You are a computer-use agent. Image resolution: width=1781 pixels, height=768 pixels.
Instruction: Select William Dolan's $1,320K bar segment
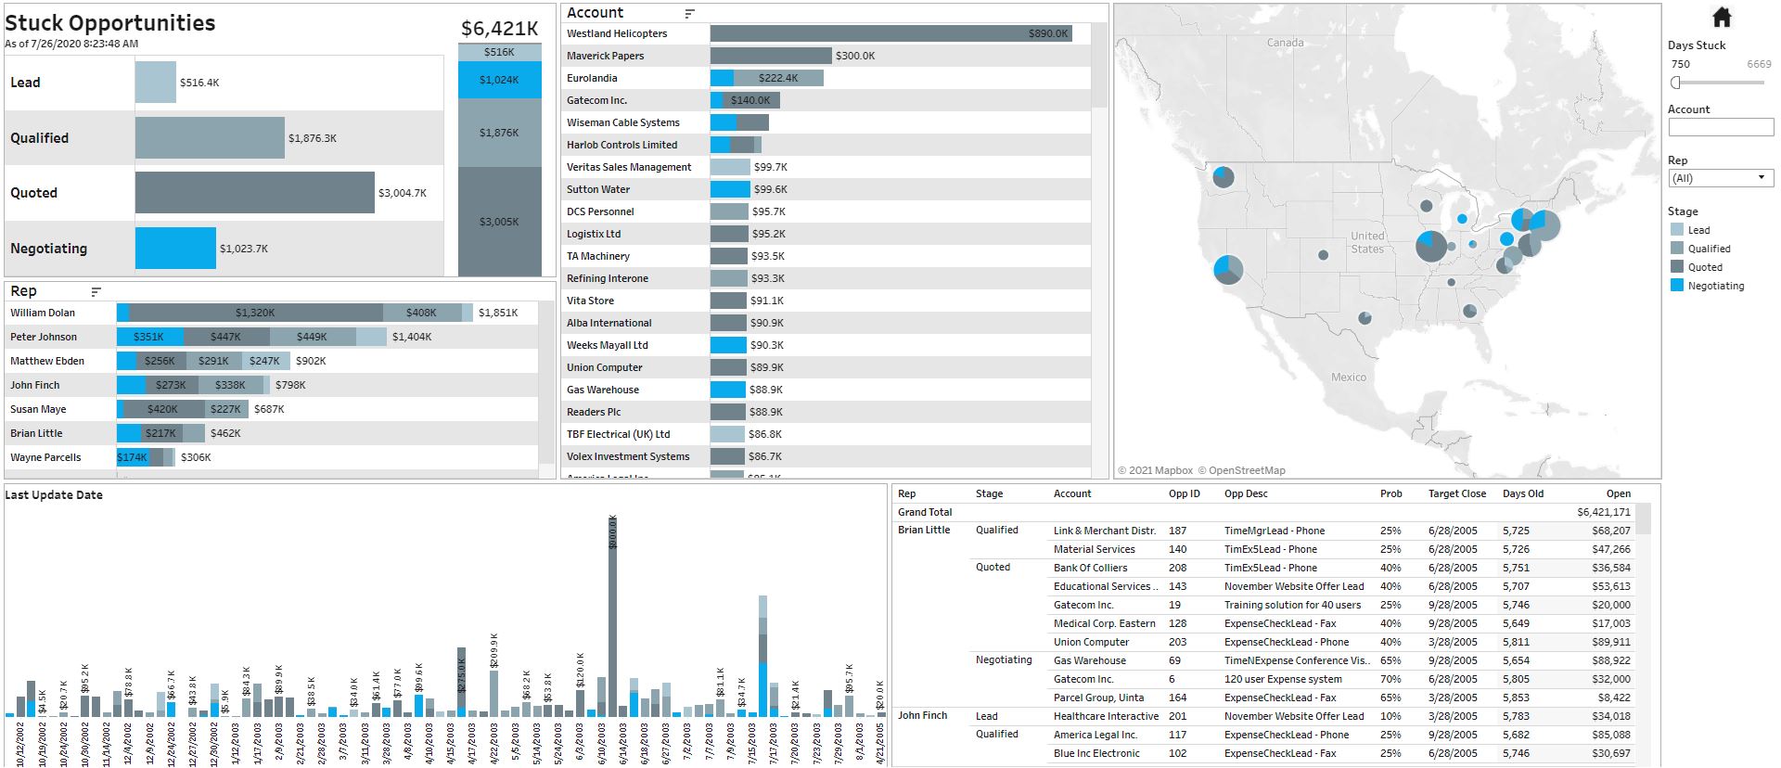[255, 313]
